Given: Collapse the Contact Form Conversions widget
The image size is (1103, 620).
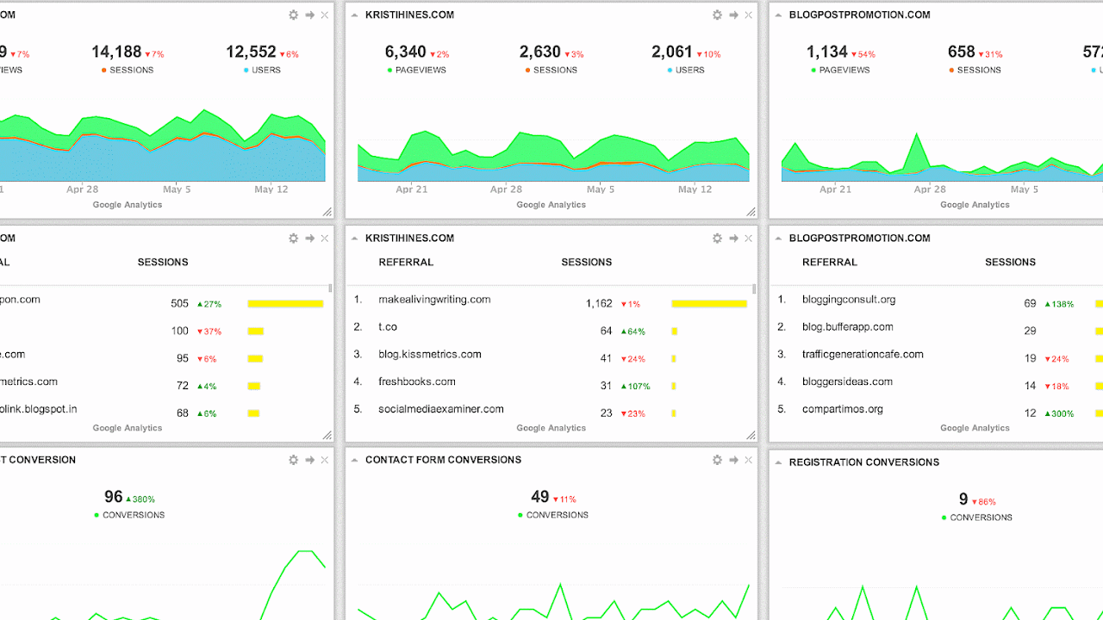Looking at the screenshot, I should [x=355, y=460].
